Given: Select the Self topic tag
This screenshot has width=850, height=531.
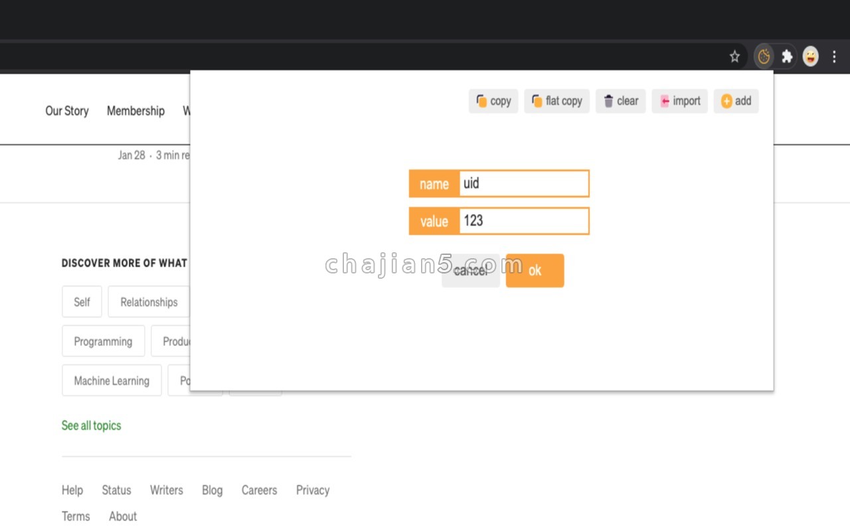Looking at the screenshot, I should (82, 302).
